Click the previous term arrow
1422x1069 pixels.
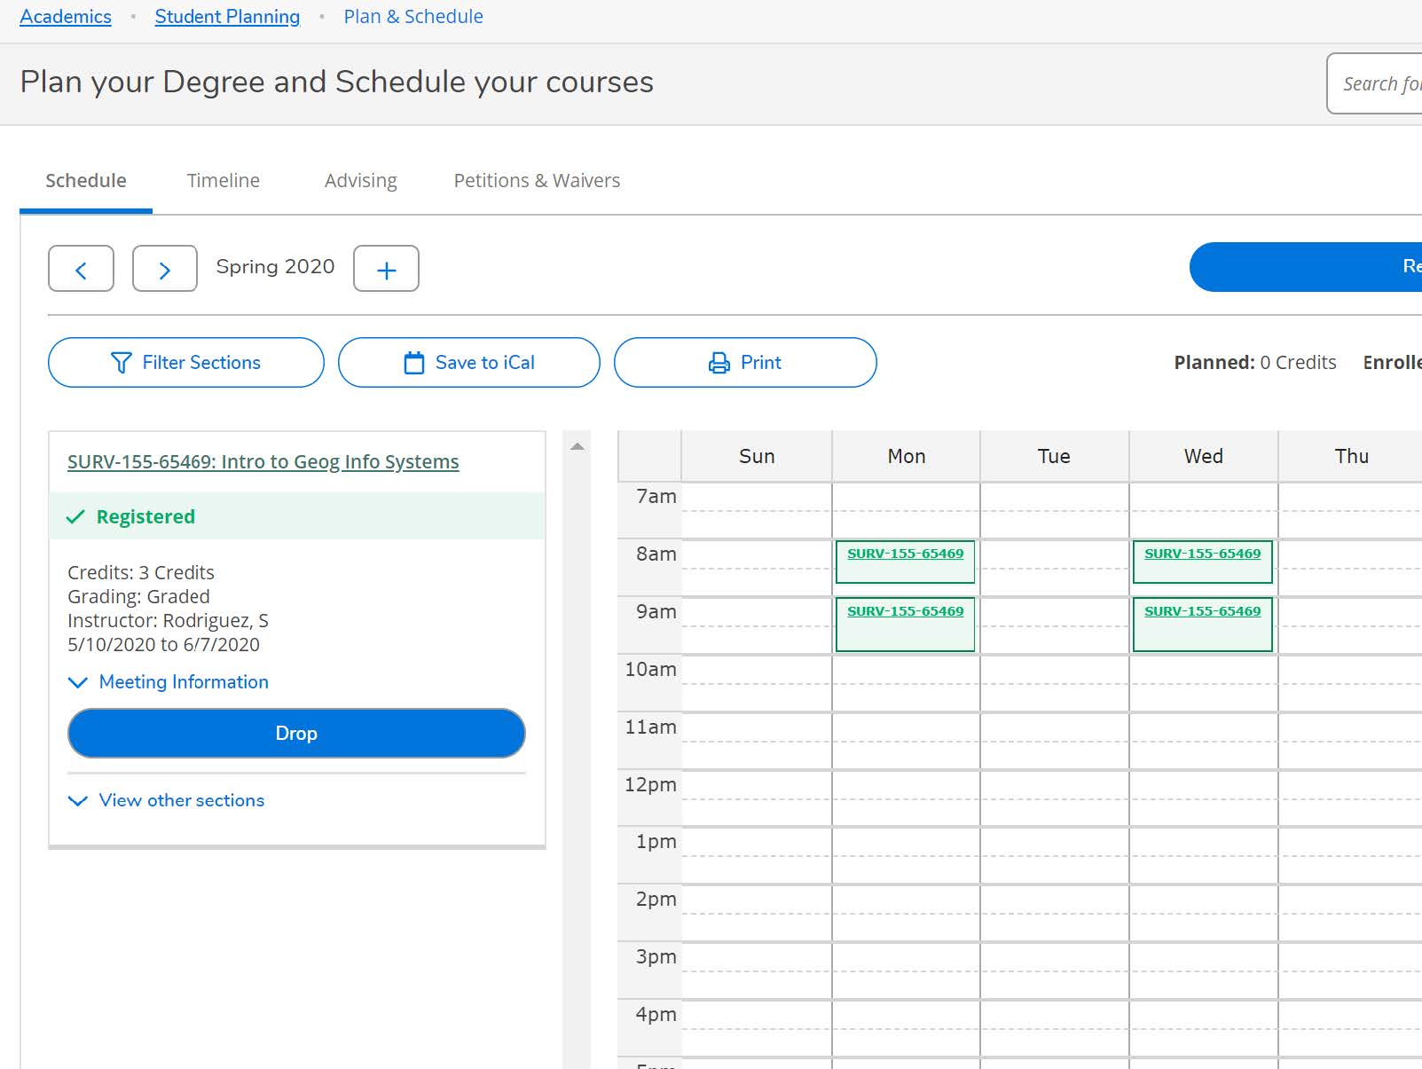coord(81,268)
